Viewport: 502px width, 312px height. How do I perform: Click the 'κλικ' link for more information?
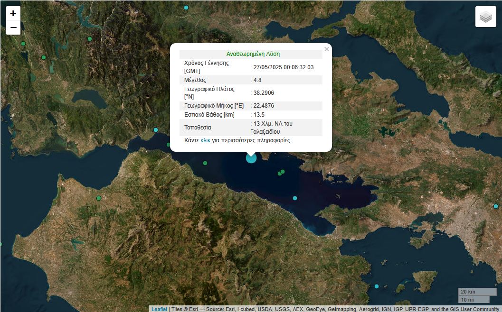(x=205, y=140)
